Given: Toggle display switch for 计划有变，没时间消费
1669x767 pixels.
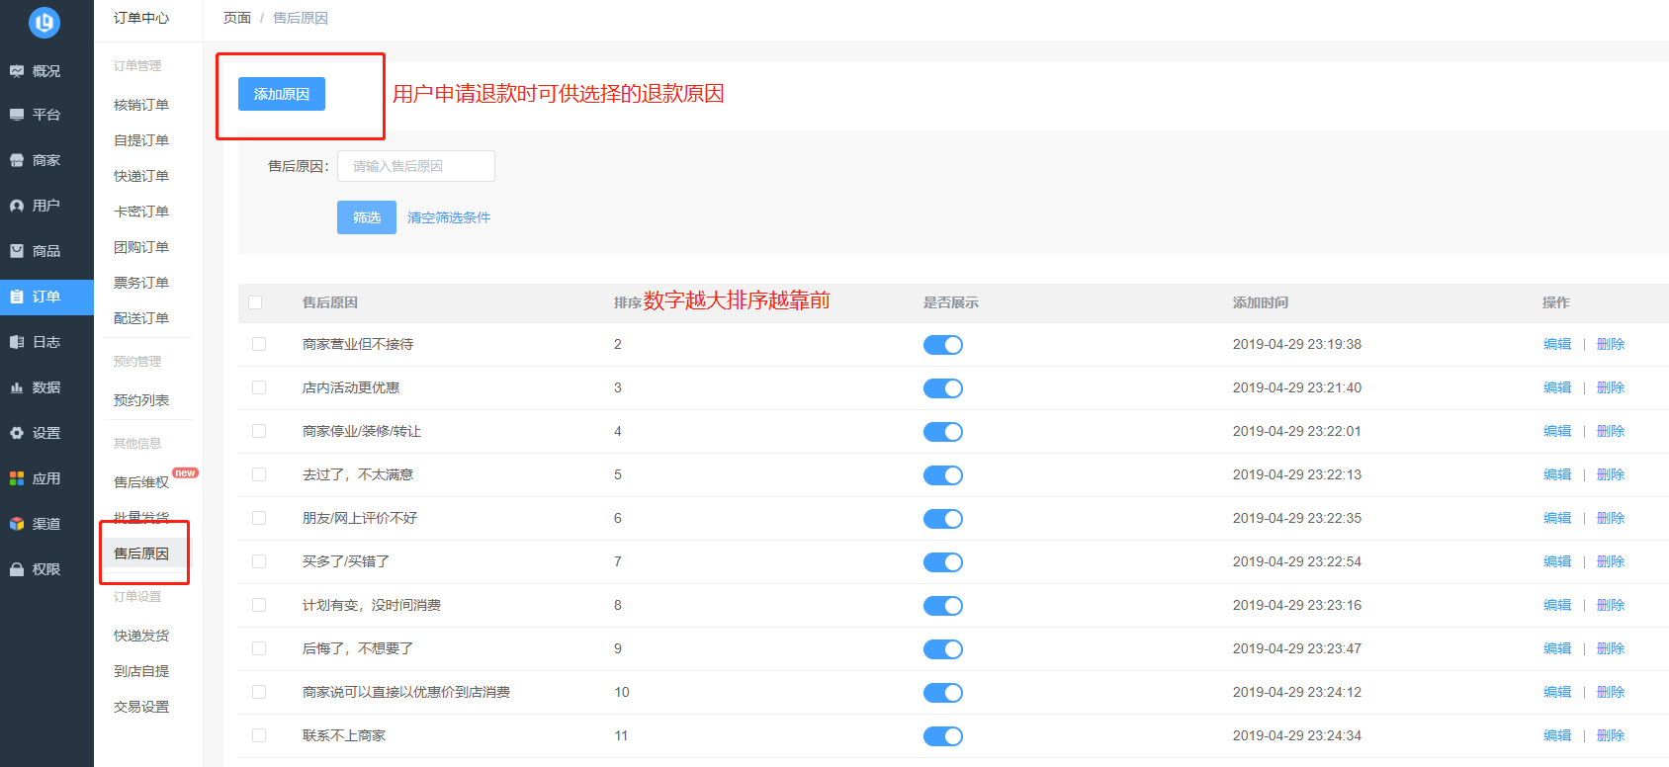Looking at the screenshot, I should click(943, 606).
